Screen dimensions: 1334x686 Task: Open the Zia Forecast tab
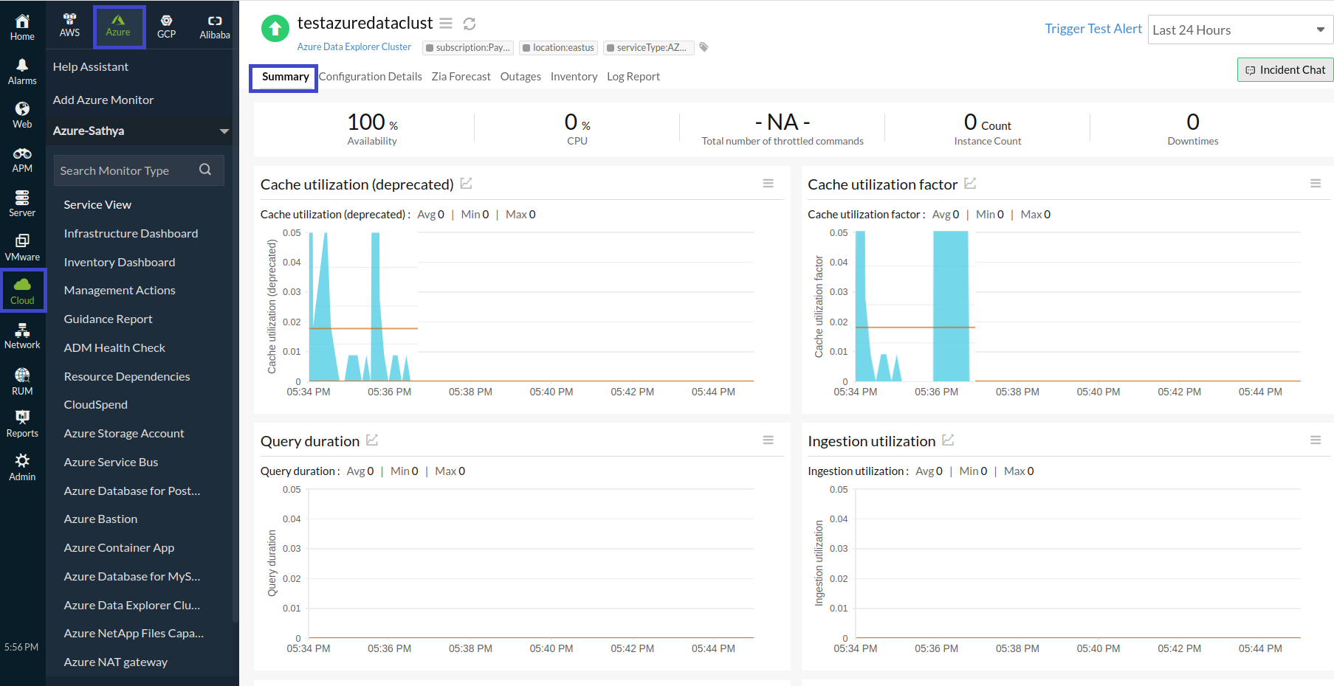pyautogui.click(x=461, y=77)
